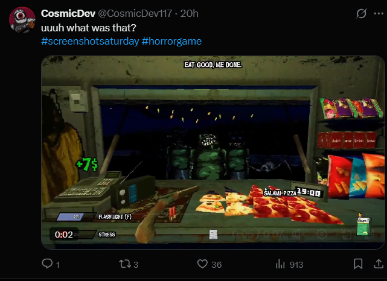Click the Grok circle-slash icon

point(361,13)
